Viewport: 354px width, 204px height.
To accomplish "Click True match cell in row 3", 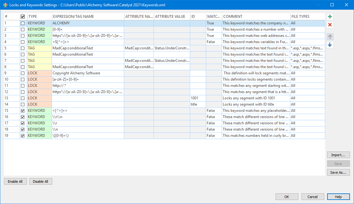I will (x=214, y=36).
